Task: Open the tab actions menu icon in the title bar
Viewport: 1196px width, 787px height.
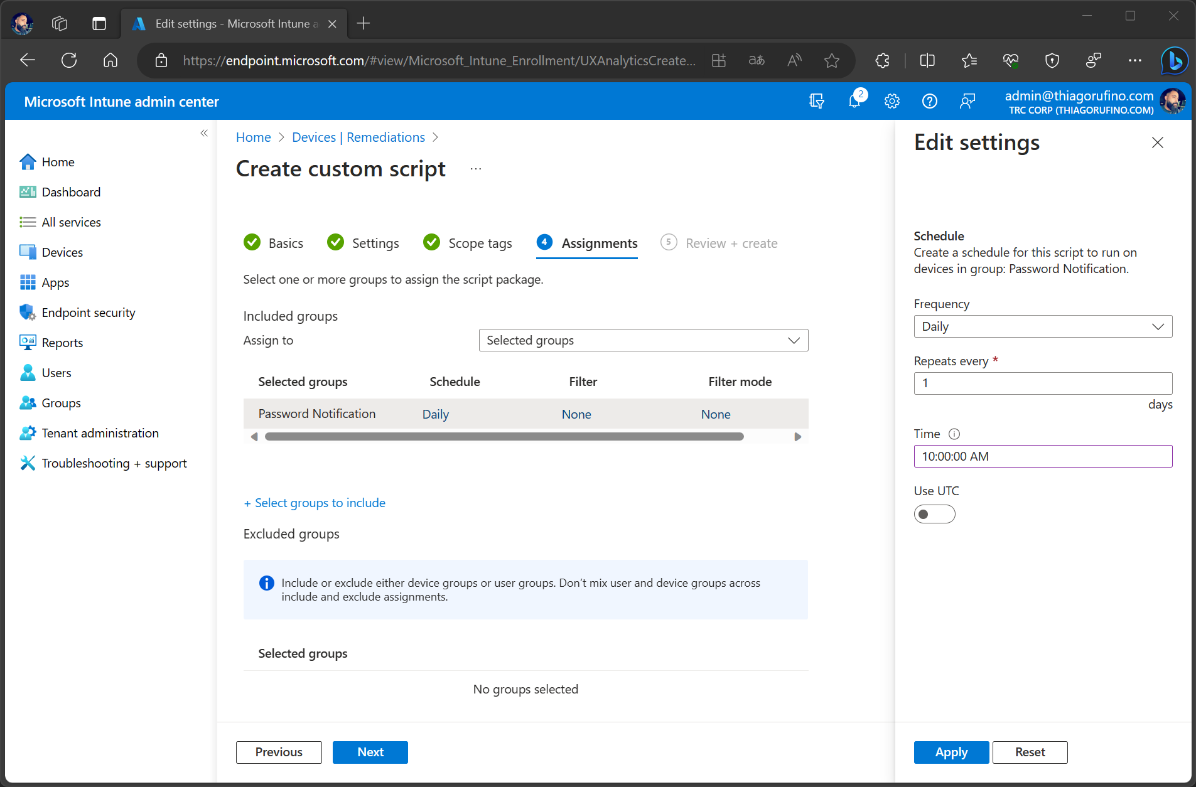Action: click(x=99, y=24)
